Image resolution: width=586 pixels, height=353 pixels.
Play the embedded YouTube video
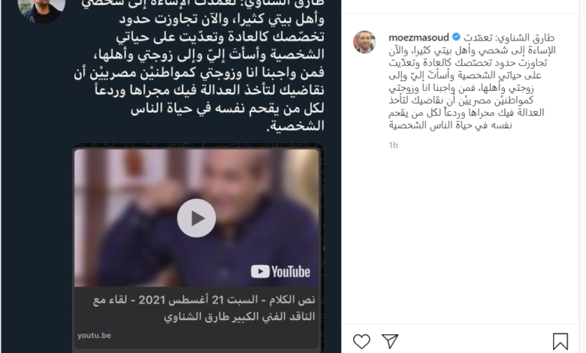pos(196,218)
